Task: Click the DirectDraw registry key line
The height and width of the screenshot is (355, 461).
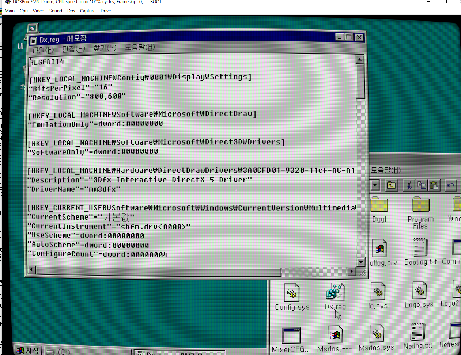Action: pos(142,115)
